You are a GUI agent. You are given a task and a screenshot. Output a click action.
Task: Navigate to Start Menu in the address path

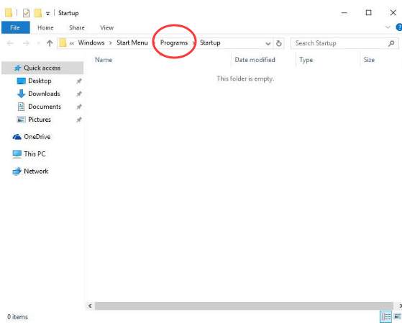132,43
